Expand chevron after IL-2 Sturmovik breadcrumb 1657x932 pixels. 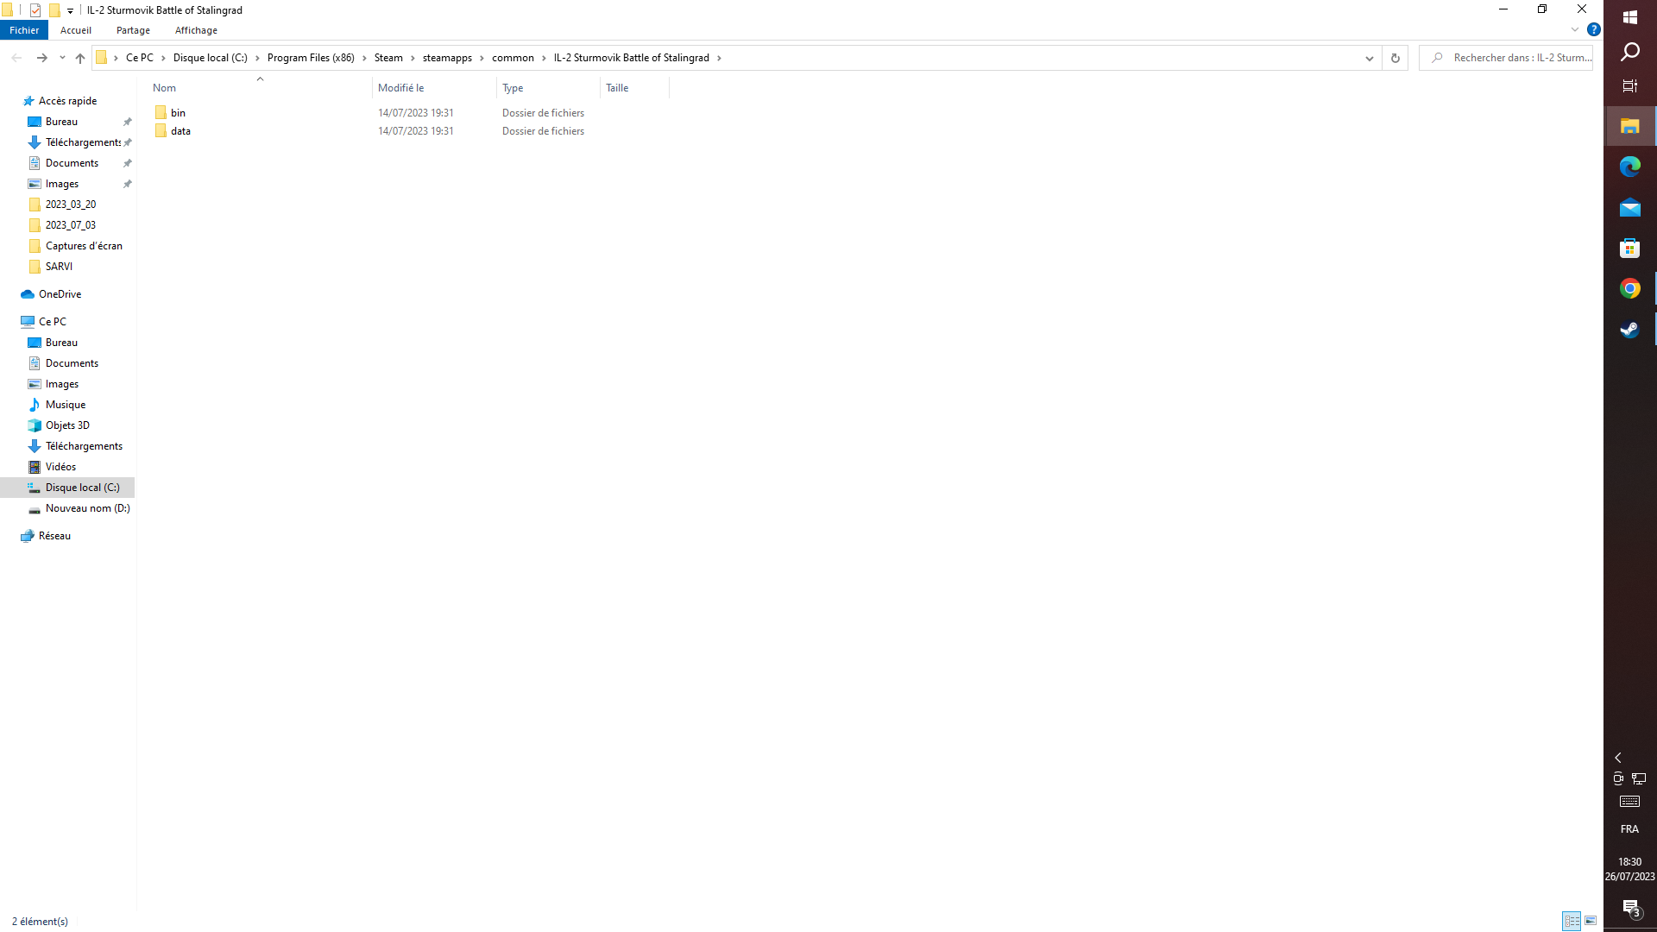coord(719,58)
